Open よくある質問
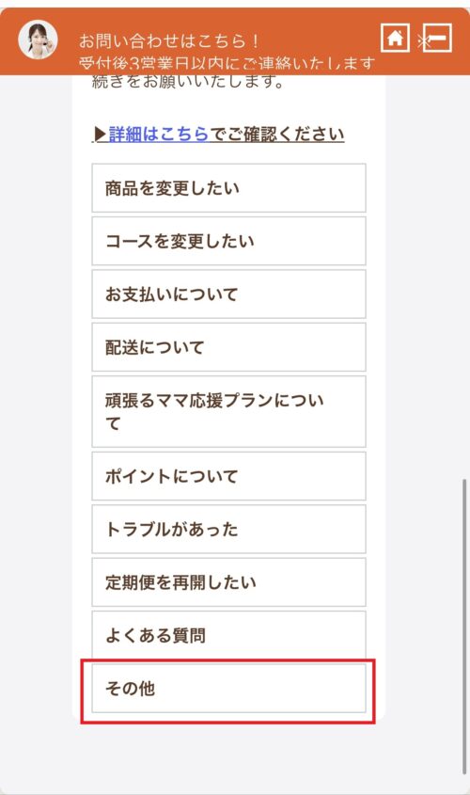470x795 pixels. pyautogui.click(x=228, y=635)
